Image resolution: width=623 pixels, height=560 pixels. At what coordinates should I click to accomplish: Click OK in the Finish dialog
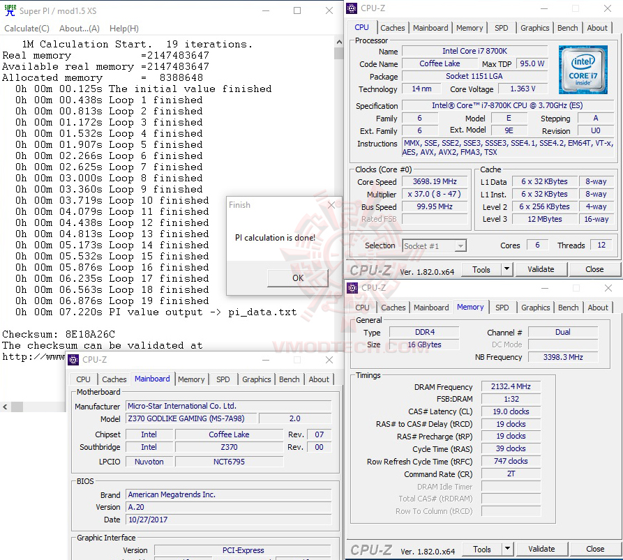[298, 278]
